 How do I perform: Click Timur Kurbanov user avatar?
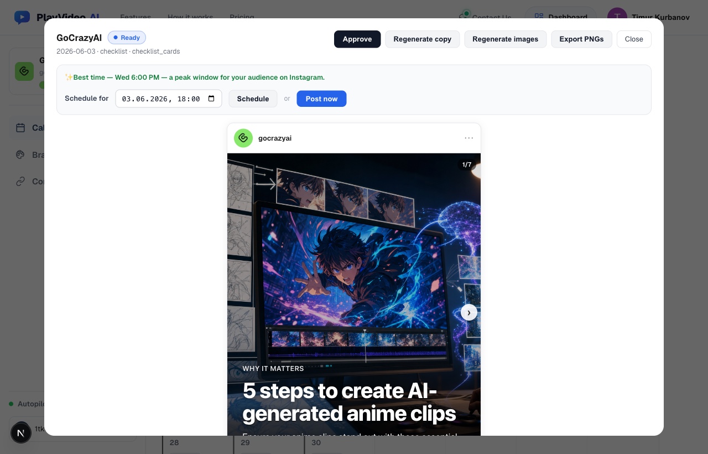point(617,17)
